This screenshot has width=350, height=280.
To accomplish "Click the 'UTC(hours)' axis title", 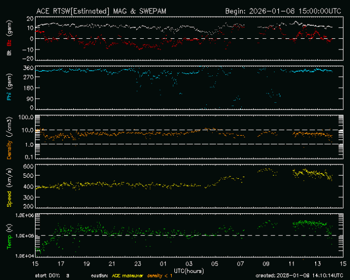I will [x=189, y=271].
